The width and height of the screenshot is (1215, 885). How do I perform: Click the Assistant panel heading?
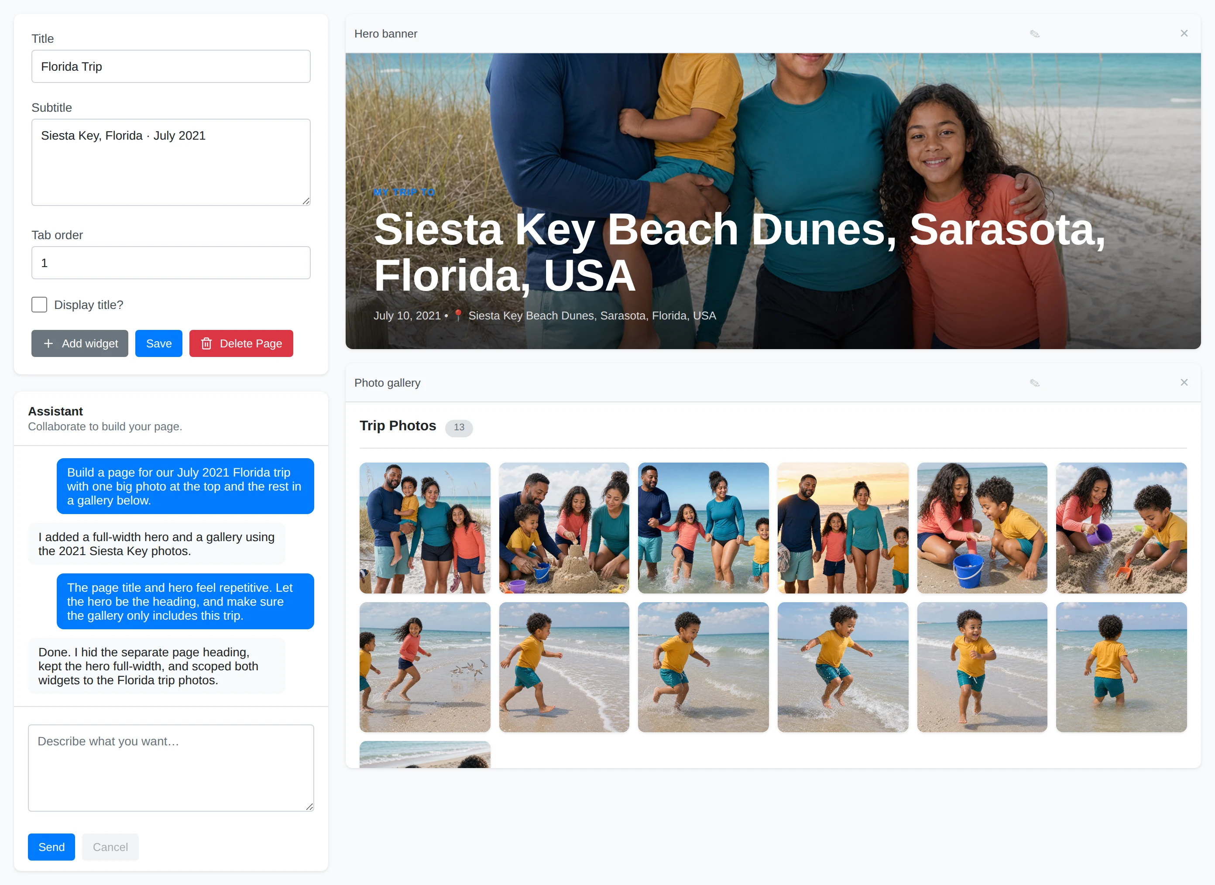pyautogui.click(x=55, y=411)
